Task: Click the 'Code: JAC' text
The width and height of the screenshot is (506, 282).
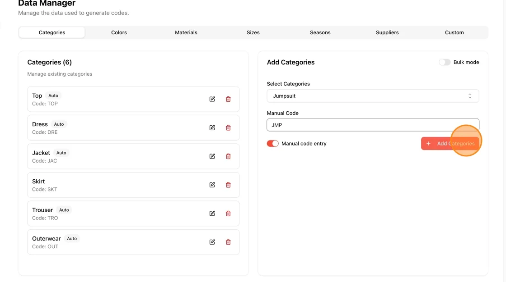Action: point(45,161)
